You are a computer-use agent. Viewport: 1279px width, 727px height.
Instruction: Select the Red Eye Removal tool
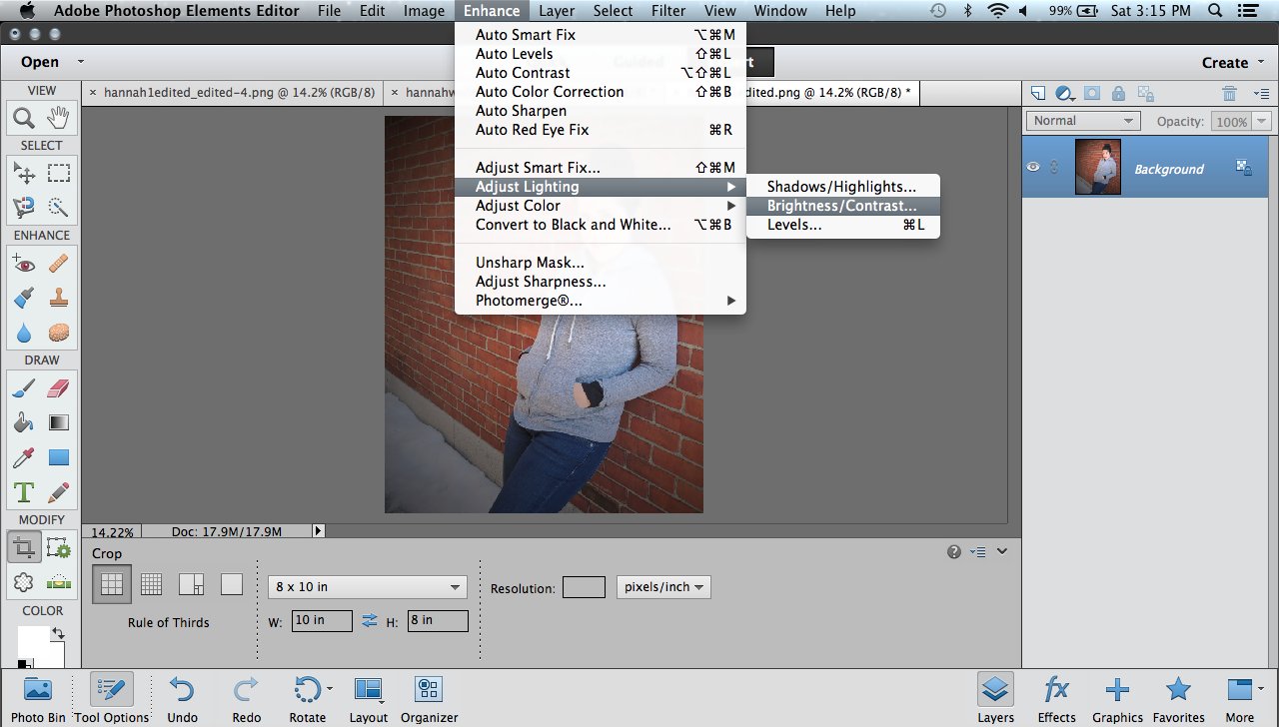(23, 264)
